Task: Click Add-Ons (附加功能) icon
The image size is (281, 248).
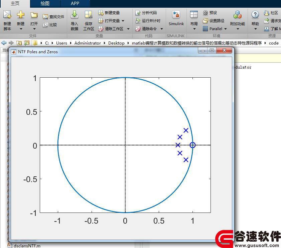Action: pos(238,15)
